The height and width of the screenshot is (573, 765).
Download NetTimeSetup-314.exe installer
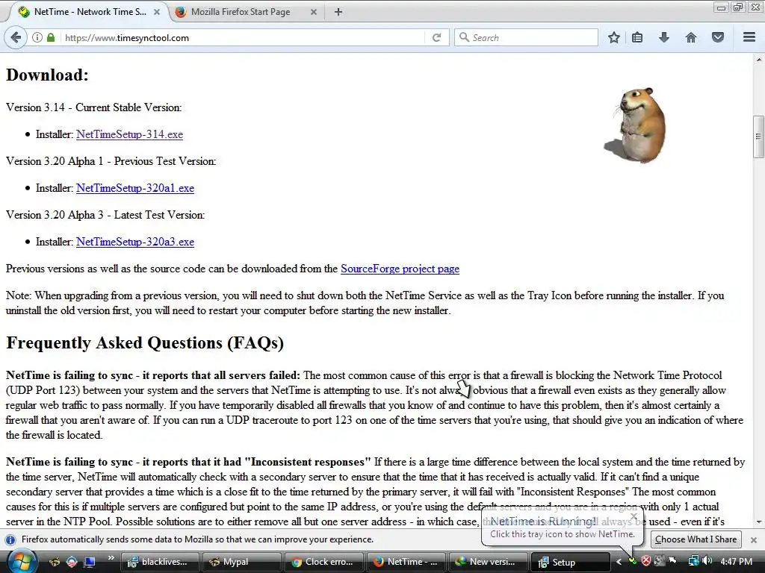(129, 134)
